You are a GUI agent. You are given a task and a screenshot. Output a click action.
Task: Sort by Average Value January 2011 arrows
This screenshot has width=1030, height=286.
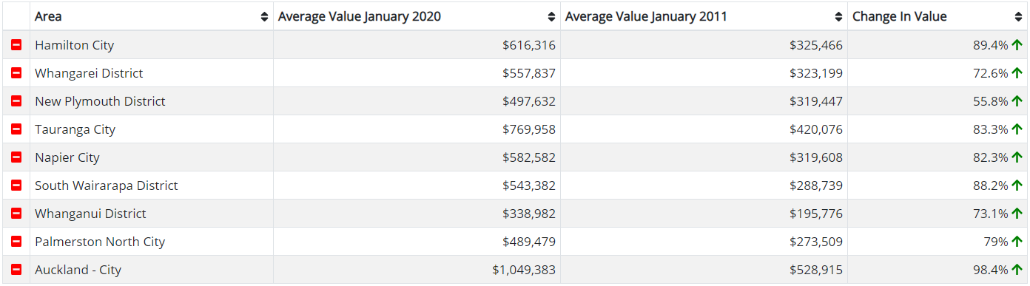tap(838, 17)
